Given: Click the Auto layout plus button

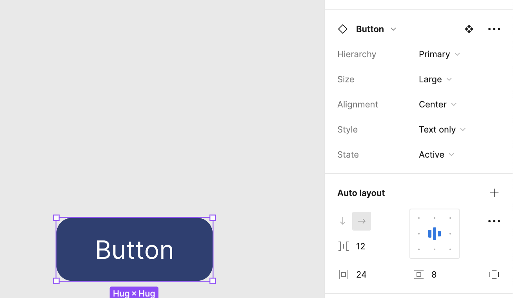Looking at the screenshot, I should pos(494,193).
